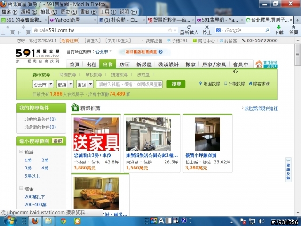Viewport: 301px width, 226px height.
Task: Collapse the 售金 filter section
Action: tap(21, 188)
